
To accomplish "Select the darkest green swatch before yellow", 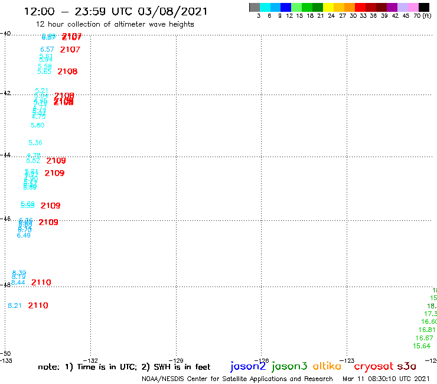I will [318, 7].
